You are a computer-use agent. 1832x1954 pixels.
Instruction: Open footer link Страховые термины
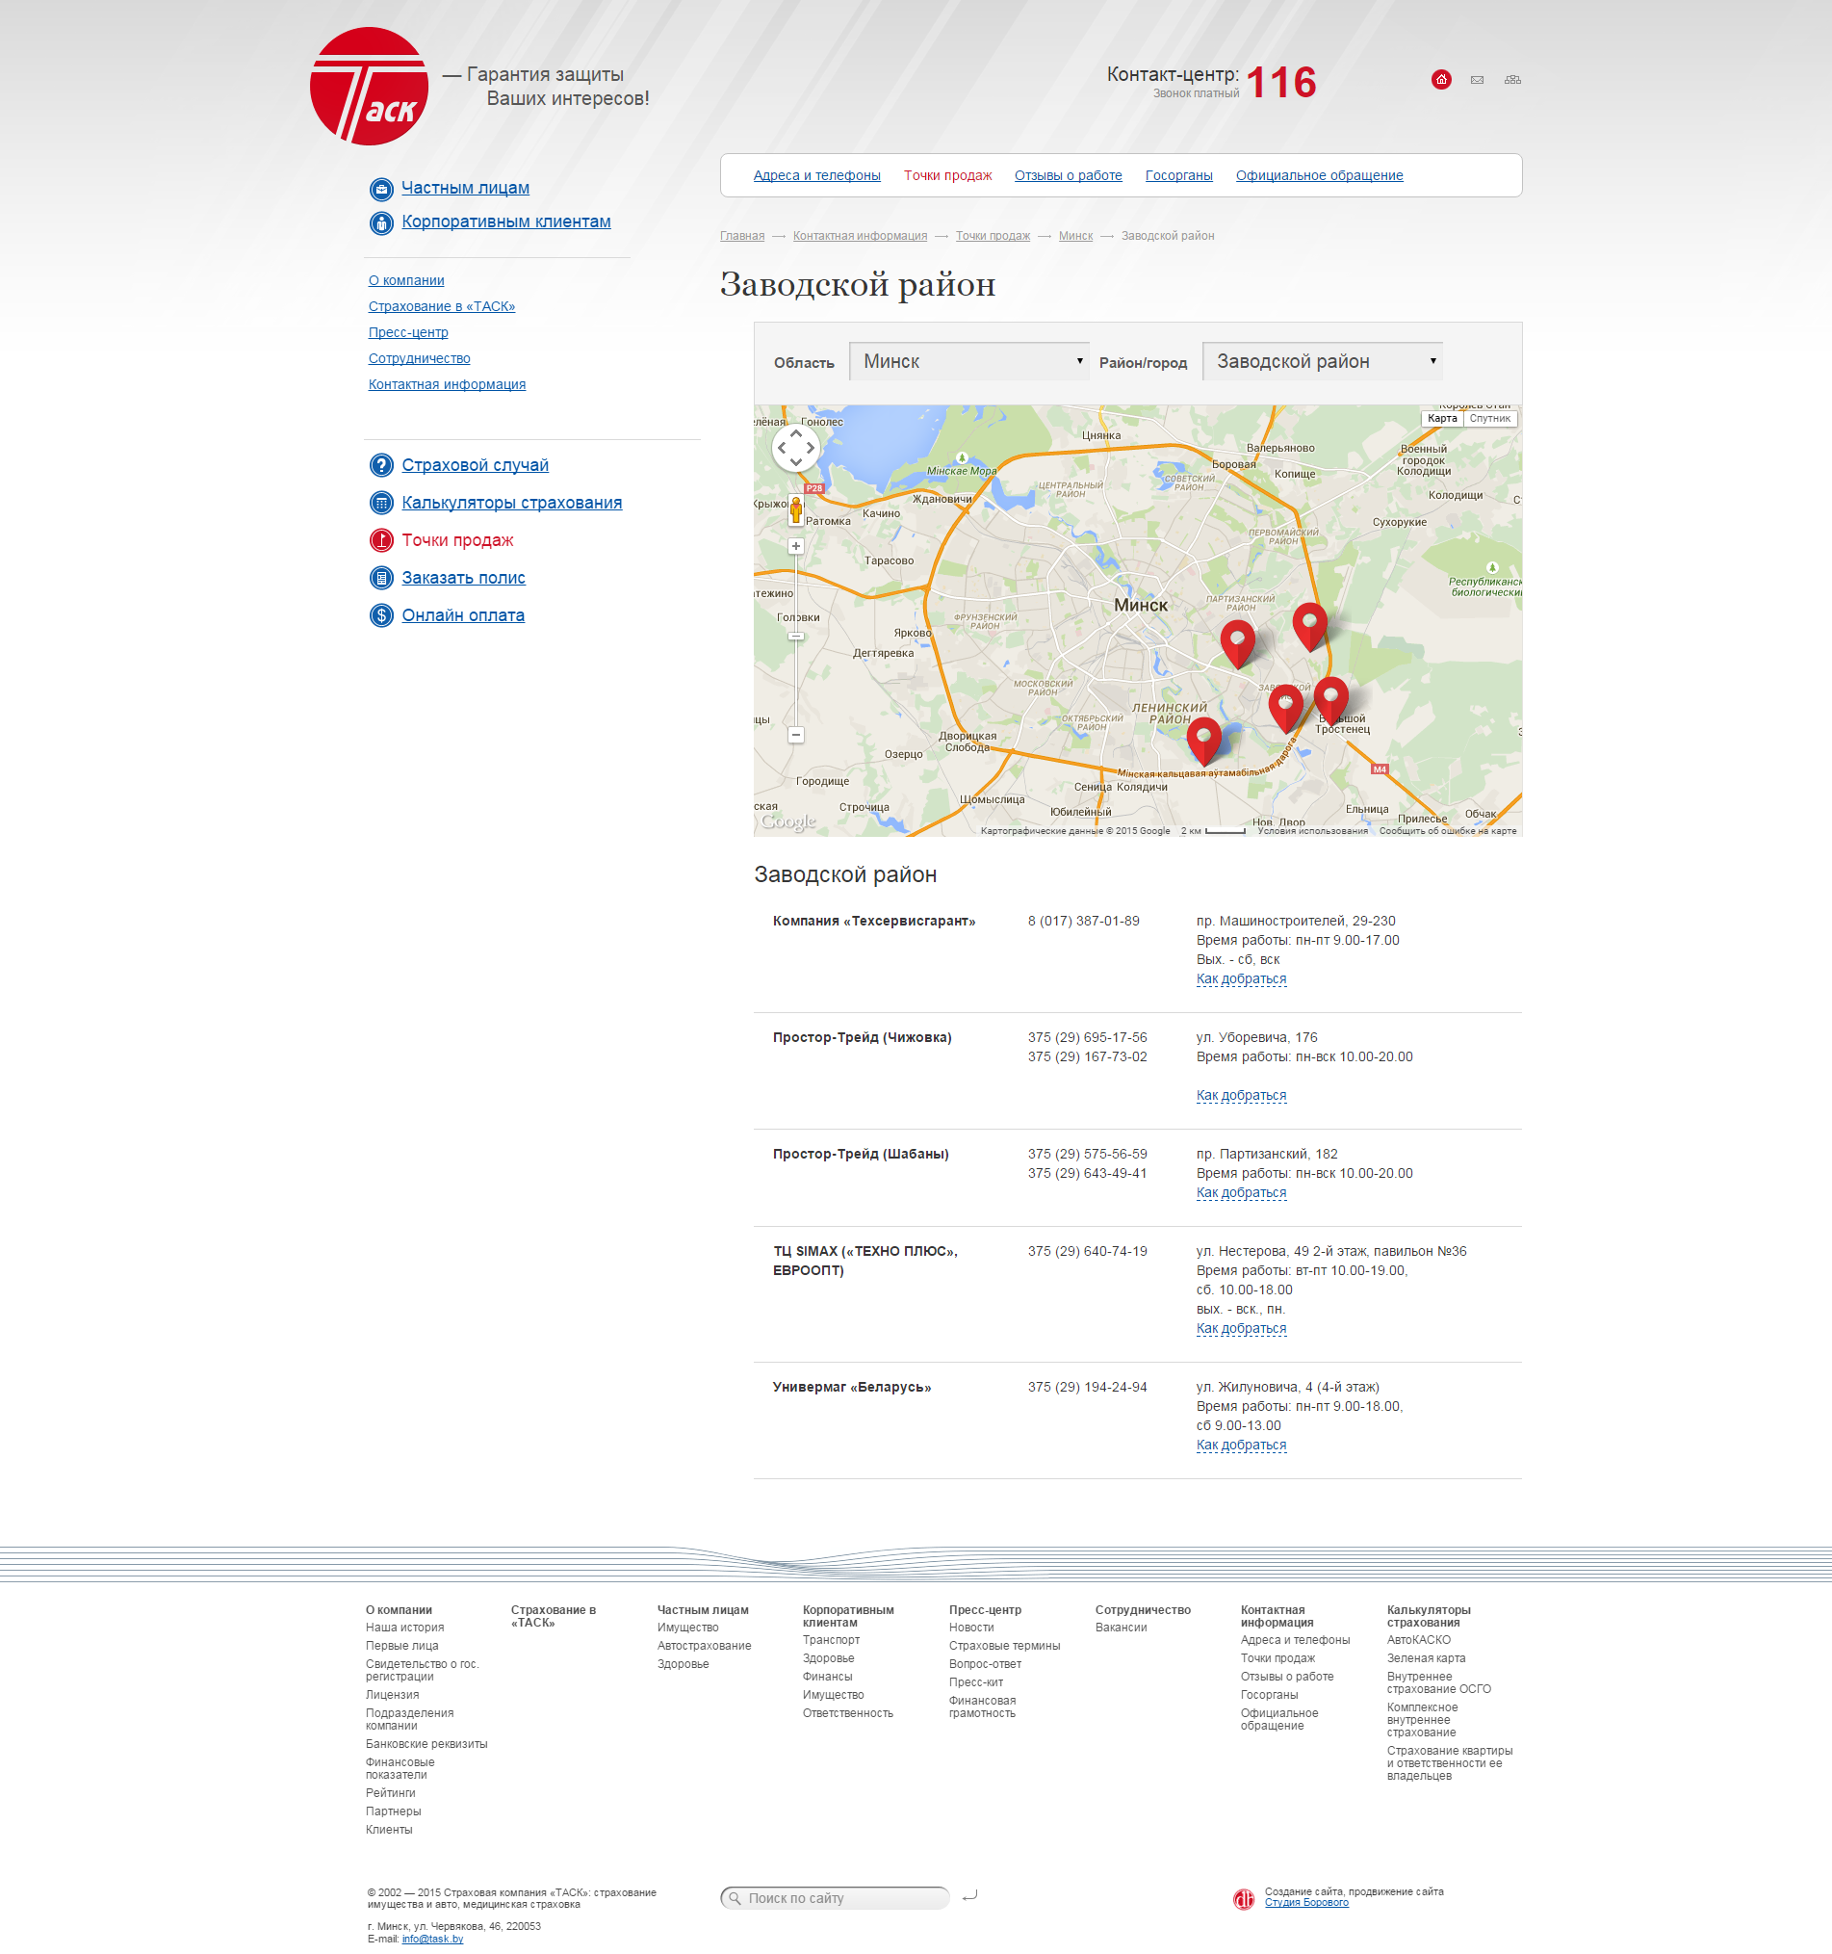tap(1004, 1647)
